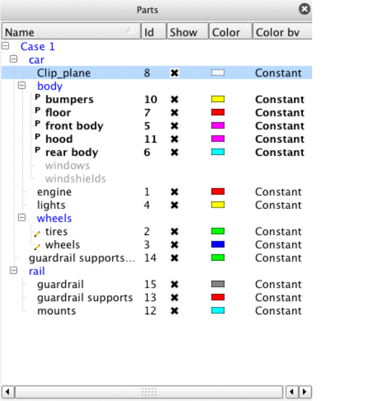
Task: Click the P icon next to bumpers
Action: point(38,99)
